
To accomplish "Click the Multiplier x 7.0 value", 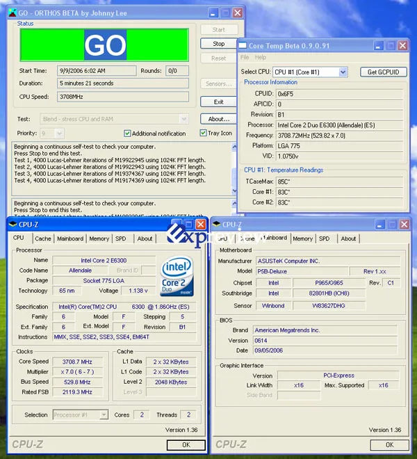I will coord(77,372).
